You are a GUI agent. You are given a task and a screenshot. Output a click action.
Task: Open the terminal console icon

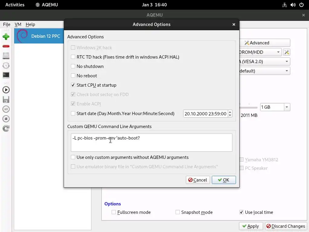click(x=6, y=75)
